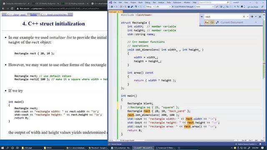The image size is (267, 150).
Task: Open the c123_content.txt Notepad taskbar item
Action: click(x=121, y=148)
